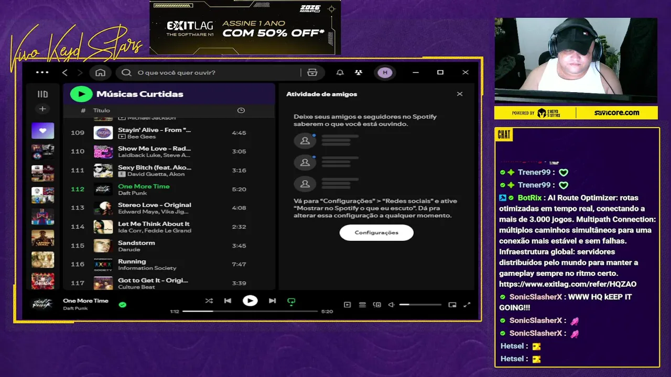
Task: Toggle the green liked checkmark for current song
Action: pos(122,304)
